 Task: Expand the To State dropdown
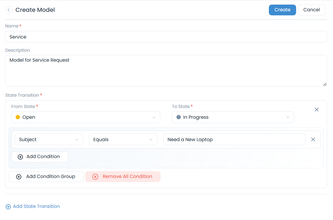233,117
